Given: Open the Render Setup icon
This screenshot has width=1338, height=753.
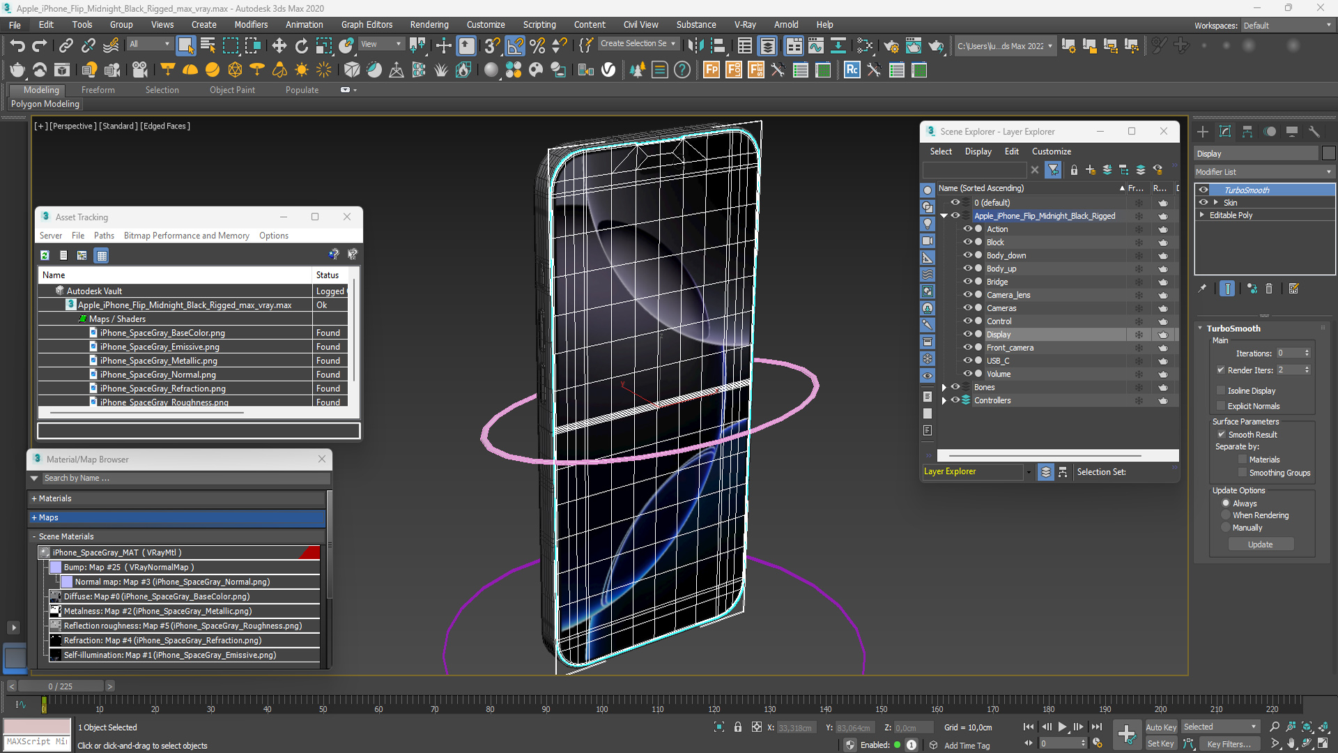Looking at the screenshot, I should (x=891, y=46).
